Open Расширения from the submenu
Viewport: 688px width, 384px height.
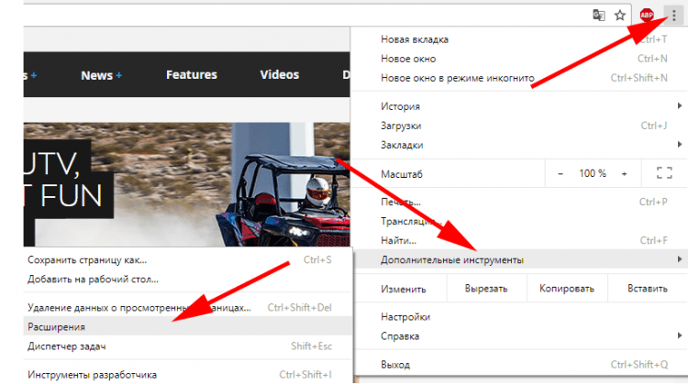(57, 325)
